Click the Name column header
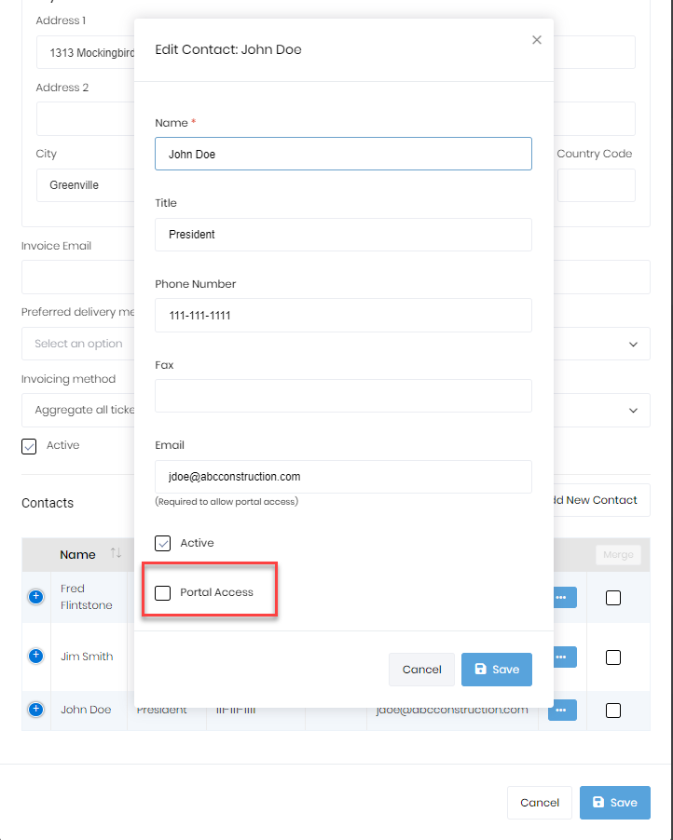This screenshot has width=673, height=840. point(77,554)
